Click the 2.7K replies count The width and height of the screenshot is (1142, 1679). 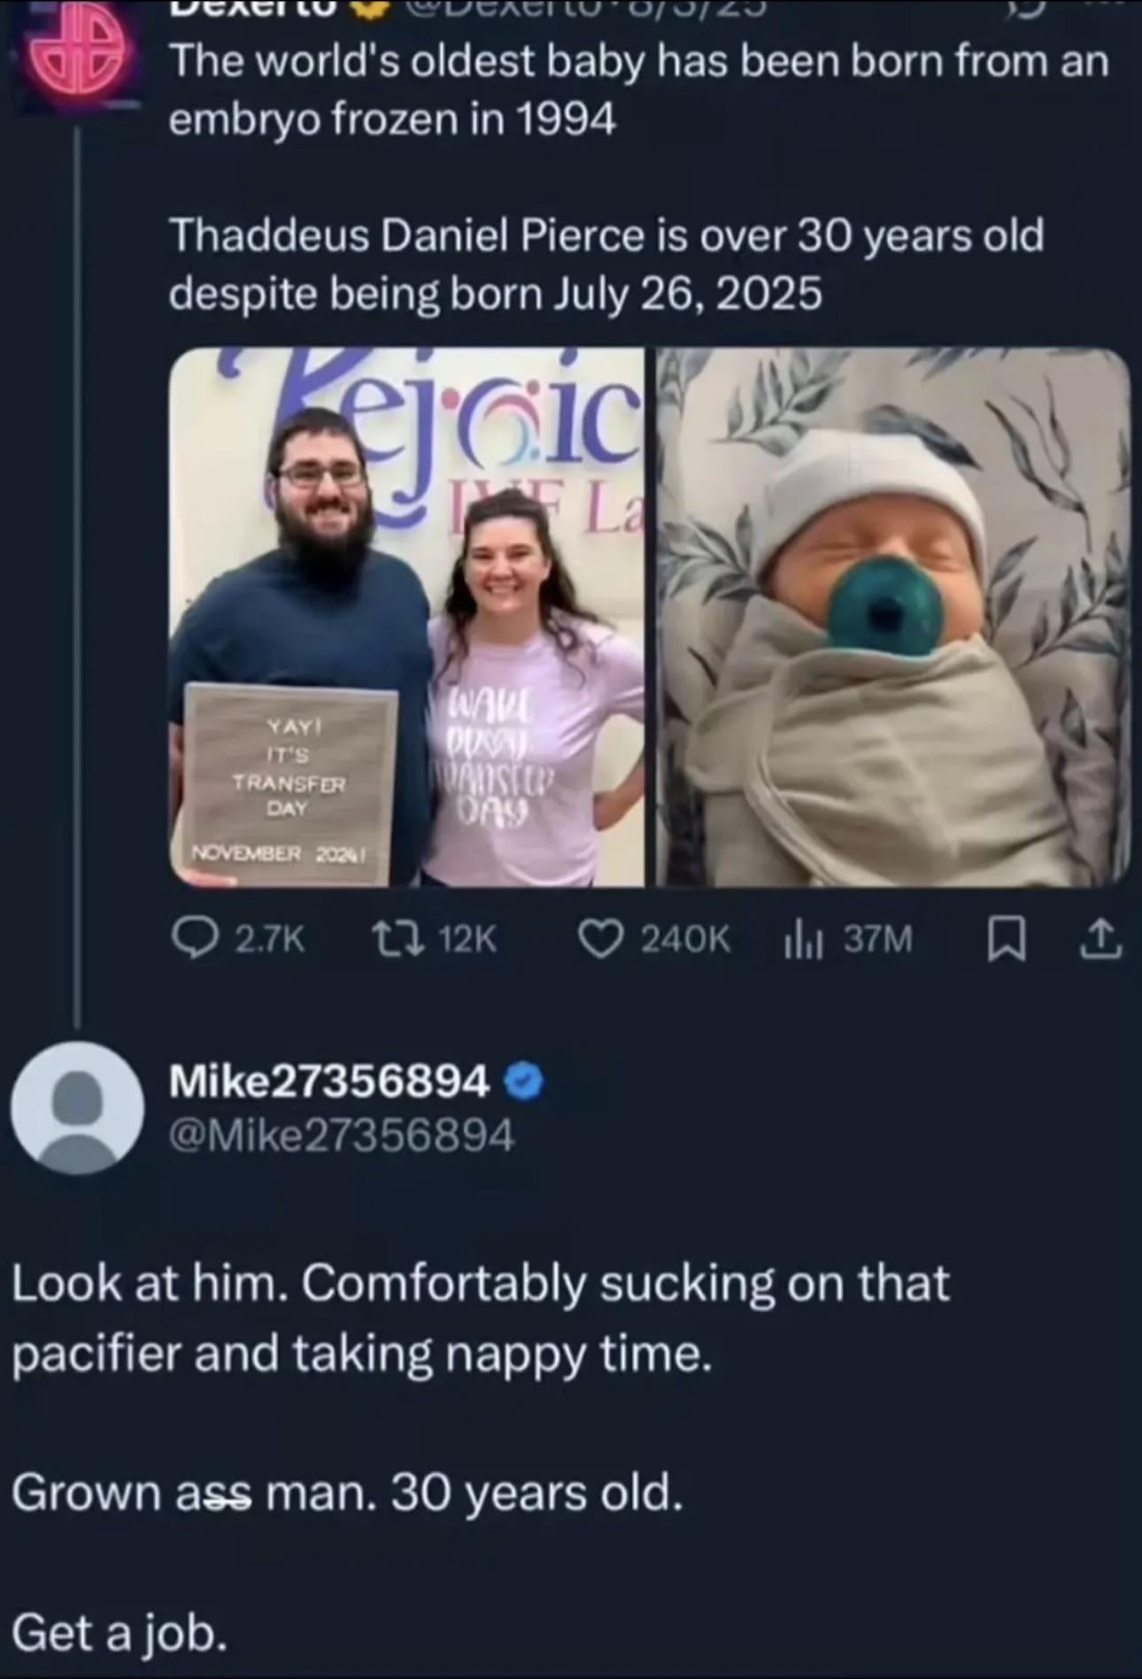click(x=270, y=939)
